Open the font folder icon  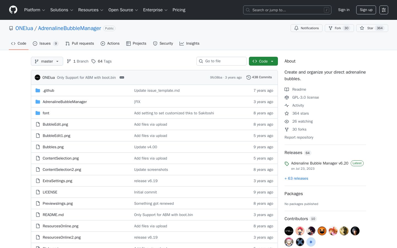click(38, 113)
